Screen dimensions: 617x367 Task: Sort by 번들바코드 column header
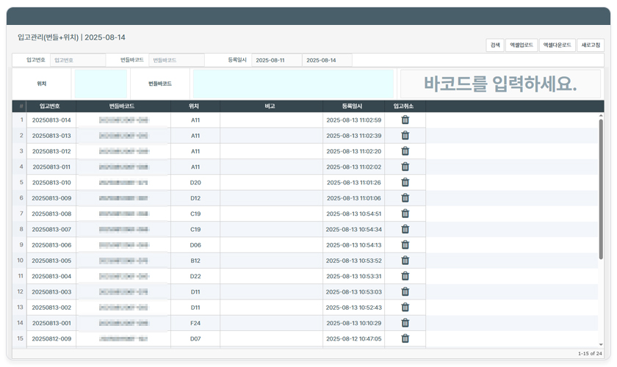122,106
